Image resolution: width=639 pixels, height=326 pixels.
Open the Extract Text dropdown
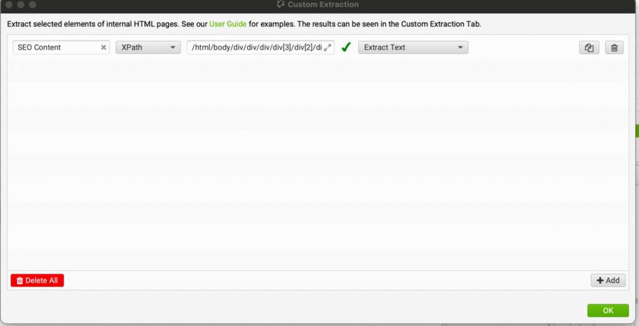pos(412,47)
